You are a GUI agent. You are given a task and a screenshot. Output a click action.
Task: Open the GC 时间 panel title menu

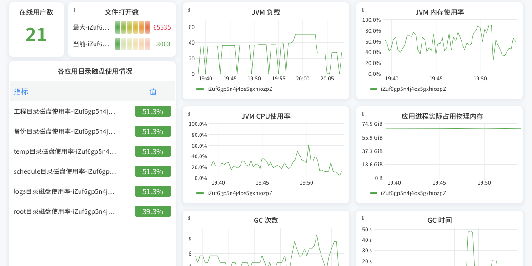click(439, 220)
